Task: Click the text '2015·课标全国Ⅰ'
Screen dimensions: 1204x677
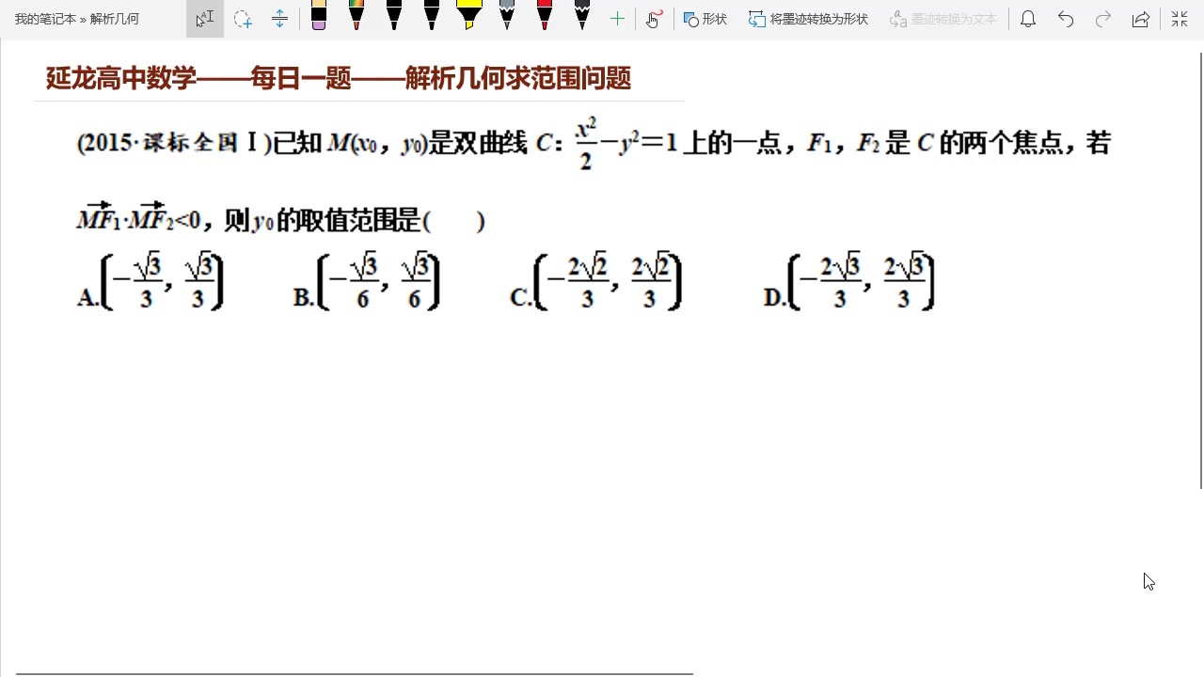Action: click(174, 143)
